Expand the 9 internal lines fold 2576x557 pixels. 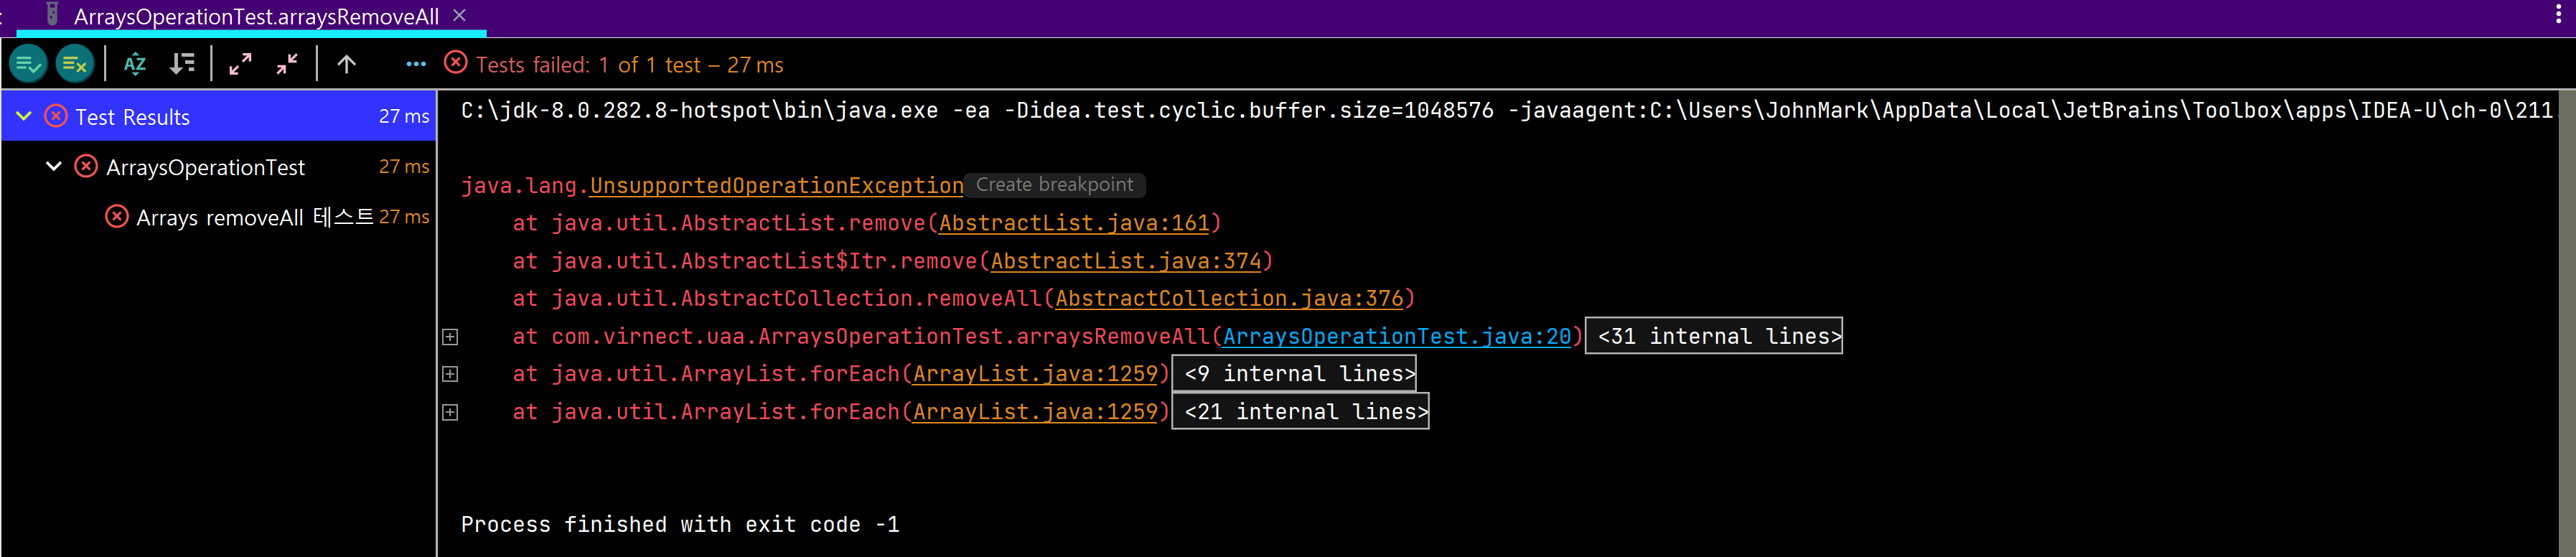(x=1294, y=374)
